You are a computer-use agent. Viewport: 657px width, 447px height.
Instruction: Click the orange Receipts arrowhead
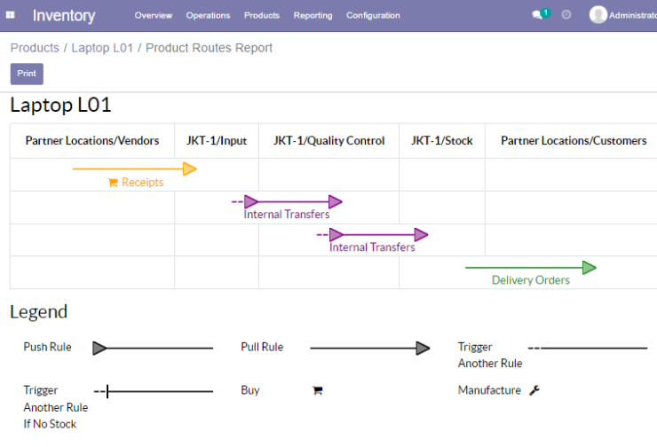(x=190, y=169)
